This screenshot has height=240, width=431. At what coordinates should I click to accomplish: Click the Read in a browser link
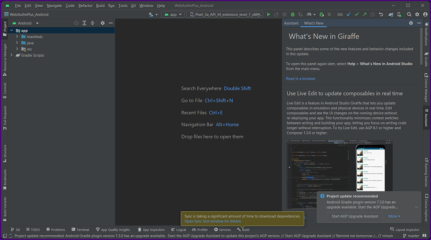click(301, 79)
